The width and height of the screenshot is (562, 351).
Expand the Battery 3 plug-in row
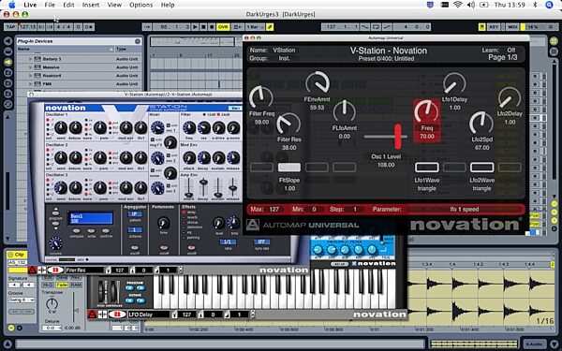pos(31,59)
